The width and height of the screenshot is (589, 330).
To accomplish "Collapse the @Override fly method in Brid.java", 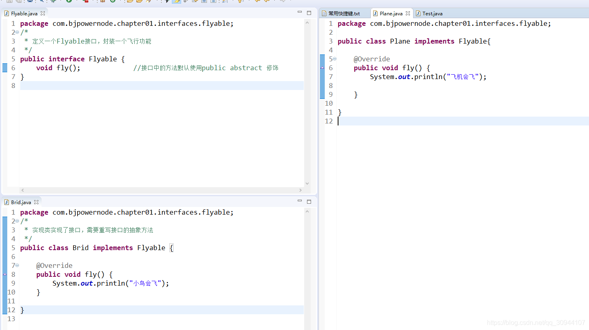I will (x=17, y=265).
